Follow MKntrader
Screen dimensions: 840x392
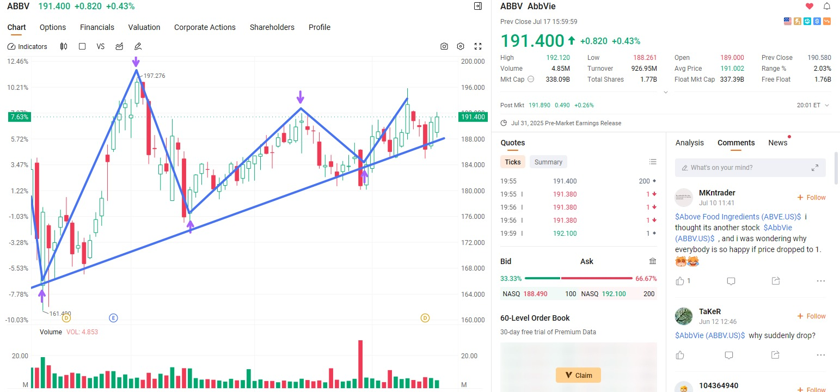(811, 198)
